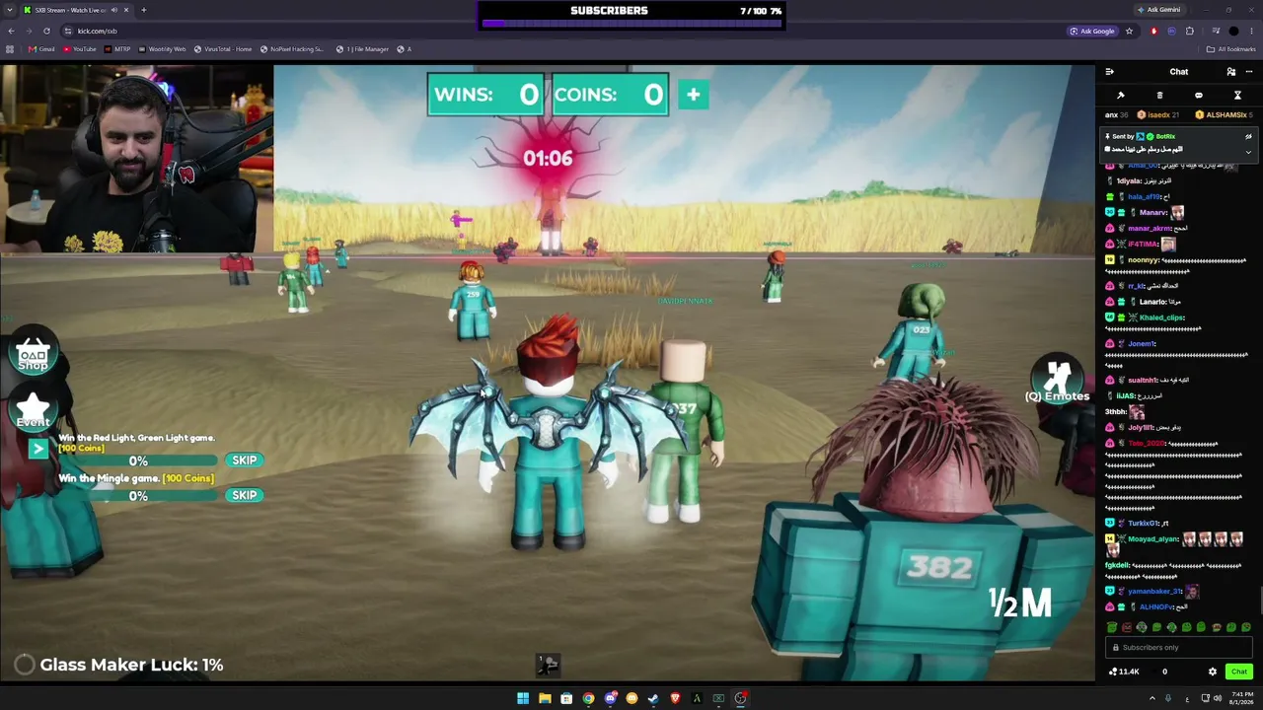Viewport: 1263px width, 710px height.
Task: Open the Windows Start menu
Action: (523, 698)
